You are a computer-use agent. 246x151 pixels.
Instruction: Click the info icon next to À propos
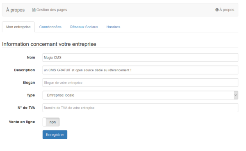coord(217,10)
